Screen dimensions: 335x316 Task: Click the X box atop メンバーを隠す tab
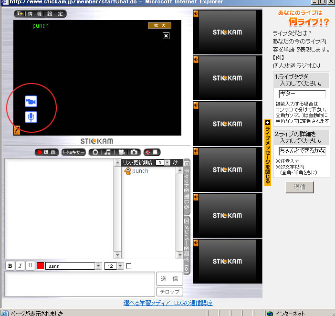click(187, 221)
